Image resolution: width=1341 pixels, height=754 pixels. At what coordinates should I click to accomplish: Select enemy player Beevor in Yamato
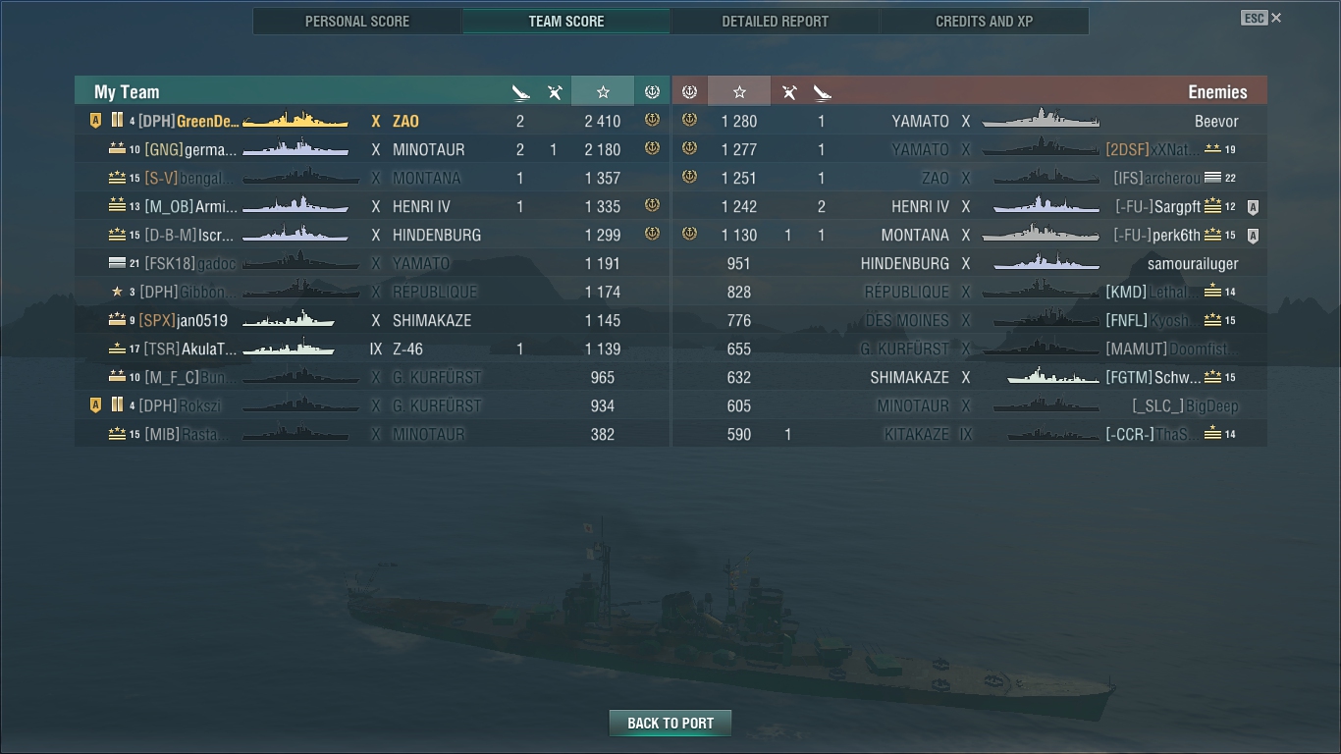pyautogui.click(x=970, y=121)
